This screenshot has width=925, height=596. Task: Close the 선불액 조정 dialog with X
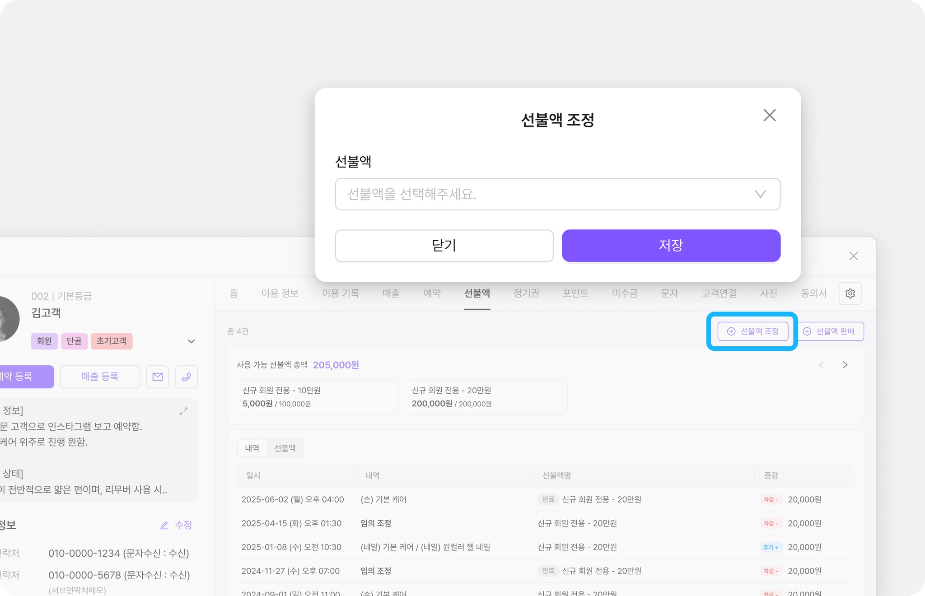point(770,115)
